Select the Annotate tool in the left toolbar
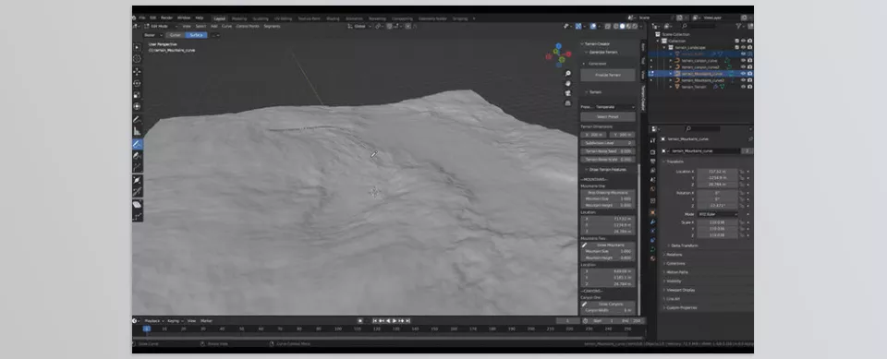 tap(137, 120)
